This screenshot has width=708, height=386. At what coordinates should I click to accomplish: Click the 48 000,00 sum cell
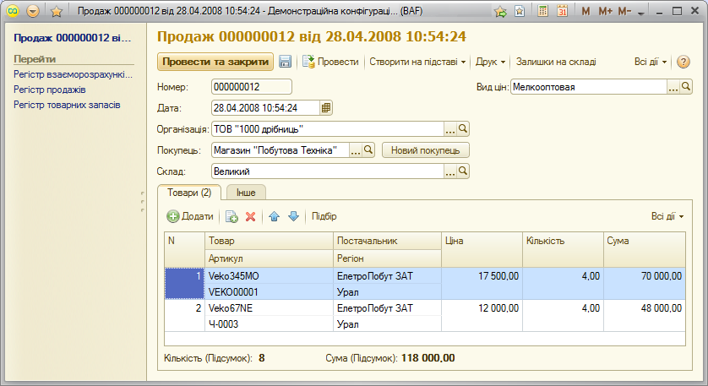pyautogui.click(x=645, y=308)
